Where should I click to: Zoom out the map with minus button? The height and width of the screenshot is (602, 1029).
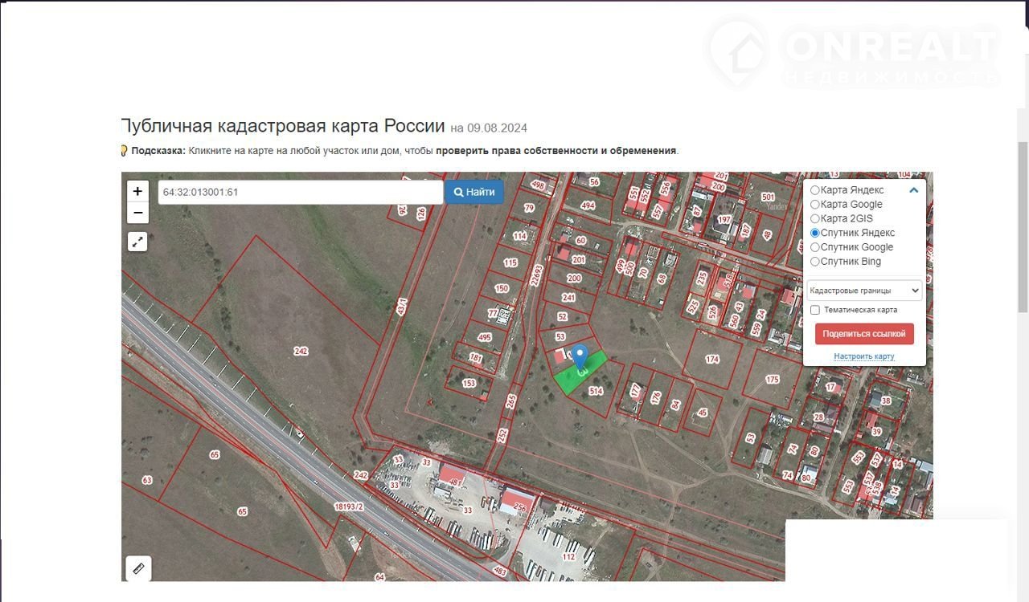click(x=137, y=213)
